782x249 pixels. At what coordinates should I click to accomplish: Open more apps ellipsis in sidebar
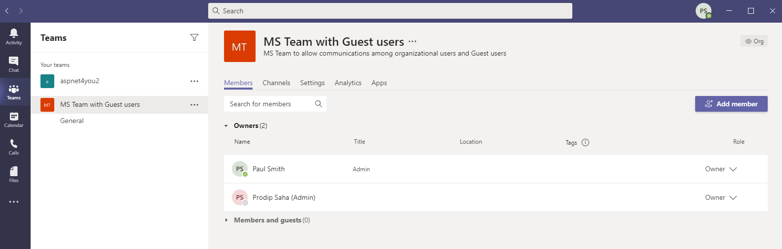[14, 202]
